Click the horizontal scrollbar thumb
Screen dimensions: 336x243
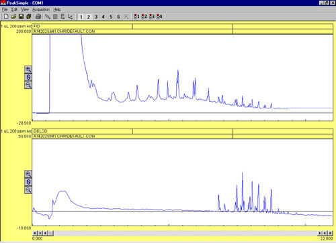pos(51,233)
